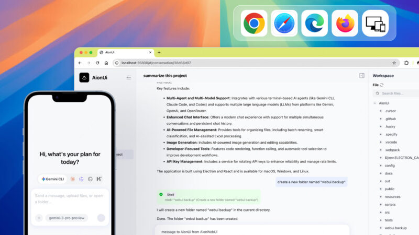Click the Firefox browser icon
The width and height of the screenshot is (419, 235).
coord(345,23)
